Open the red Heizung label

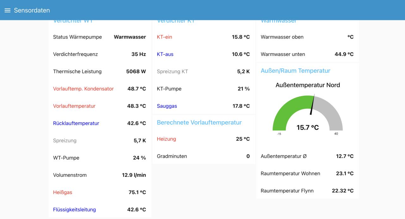point(166,139)
